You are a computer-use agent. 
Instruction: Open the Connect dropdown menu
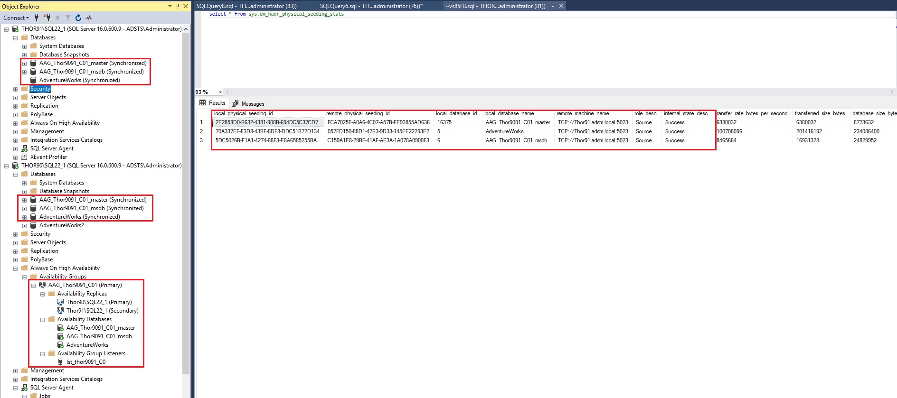pos(16,18)
